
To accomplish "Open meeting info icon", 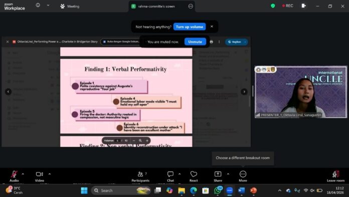I will (38, 5).
